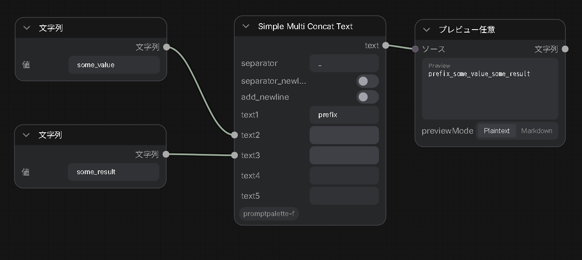Click the promptpalette-f badge

pyautogui.click(x=269, y=214)
